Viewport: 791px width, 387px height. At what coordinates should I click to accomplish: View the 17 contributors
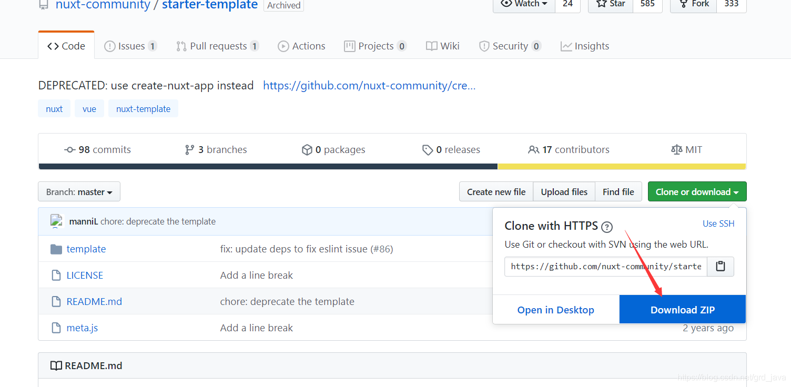pyautogui.click(x=569, y=150)
